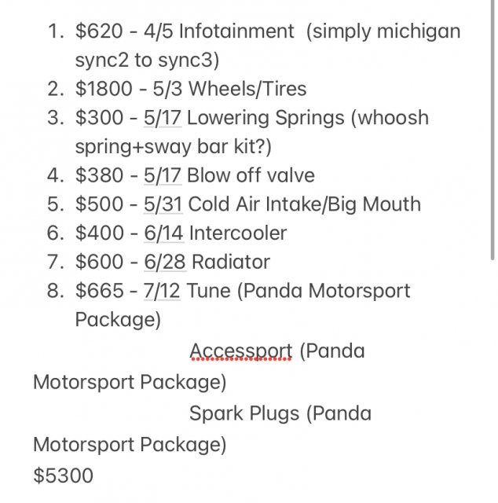Tap the 6/28 date link before Radiator
This screenshot has height=503, width=498.
(165, 262)
